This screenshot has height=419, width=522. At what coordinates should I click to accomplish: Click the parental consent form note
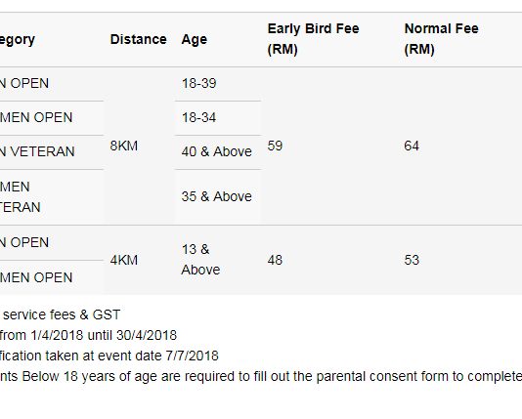point(261,376)
